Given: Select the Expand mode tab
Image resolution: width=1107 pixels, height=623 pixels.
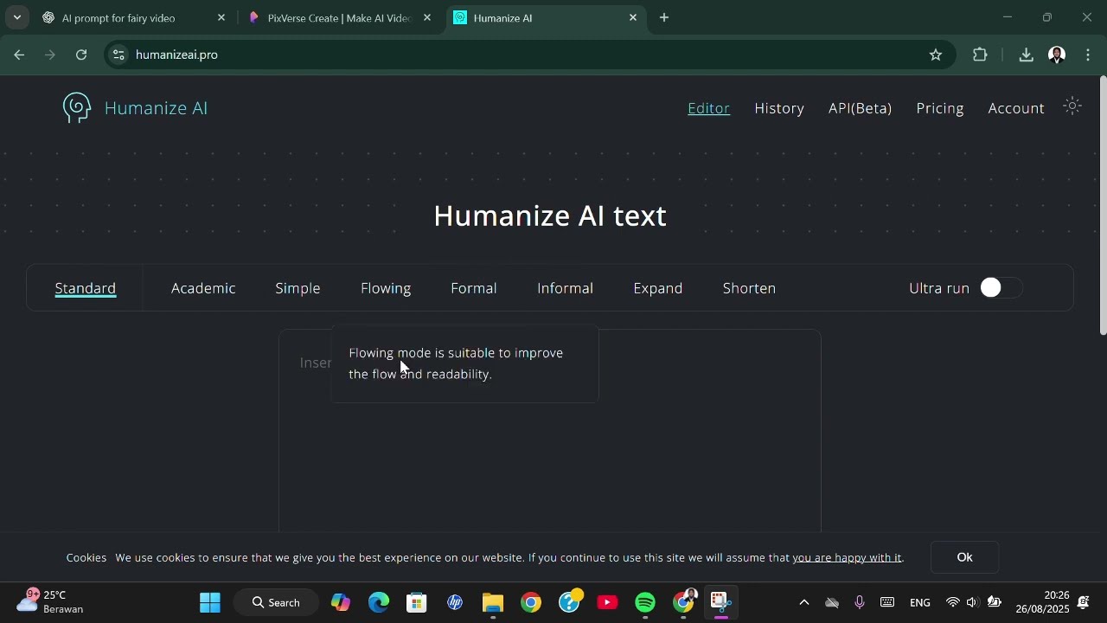Looking at the screenshot, I should (x=658, y=288).
